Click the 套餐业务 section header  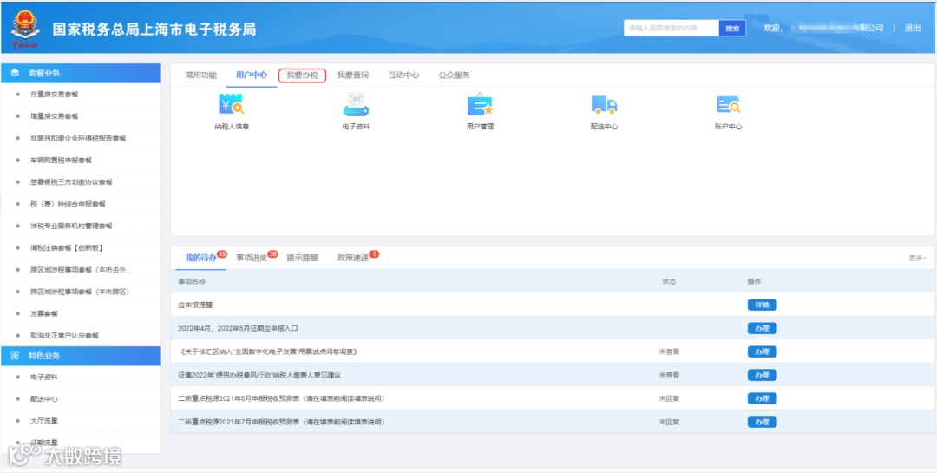pyautogui.click(x=81, y=73)
